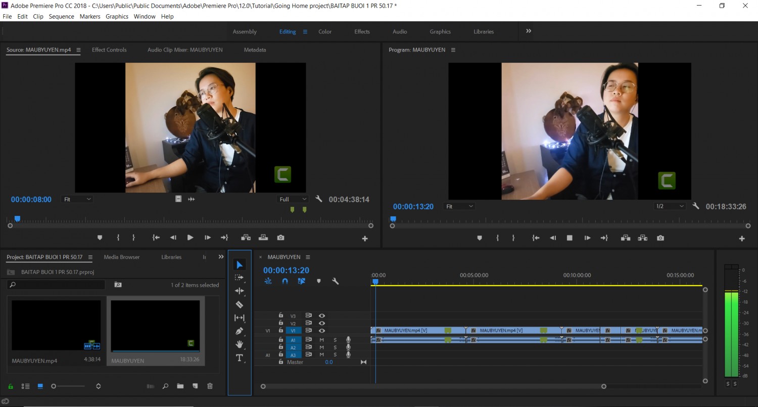
Task: Click Project panel search field
Action: [x=56, y=285]
